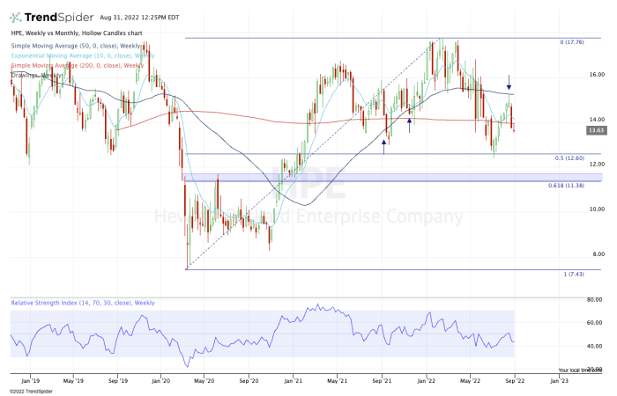Click the Drawings, Weekly legend label
617x396 pixels.
click(x=36, y=75)
